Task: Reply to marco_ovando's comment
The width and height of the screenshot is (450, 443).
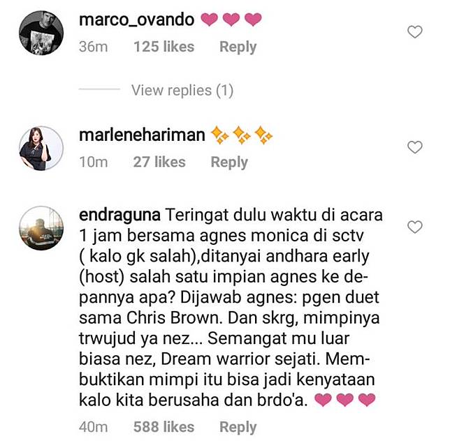Action: pyautogui.click(x=238, y=47)
